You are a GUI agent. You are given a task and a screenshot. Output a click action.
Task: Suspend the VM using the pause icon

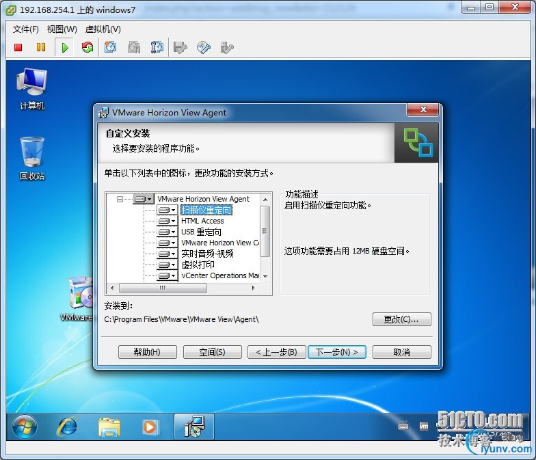(41, 48)
